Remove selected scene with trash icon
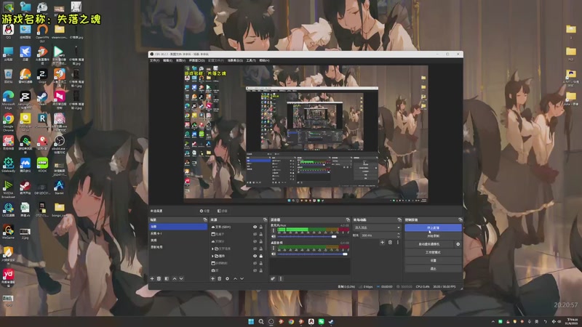 (159, 279)
